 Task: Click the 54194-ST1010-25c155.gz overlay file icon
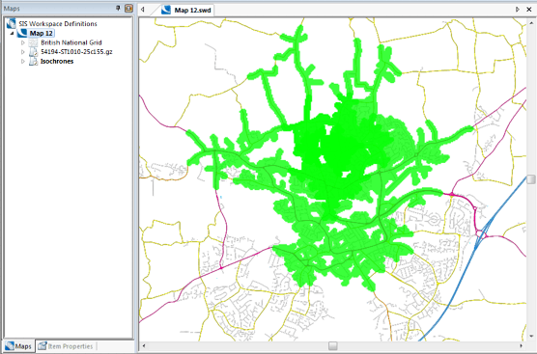[33, 52]
